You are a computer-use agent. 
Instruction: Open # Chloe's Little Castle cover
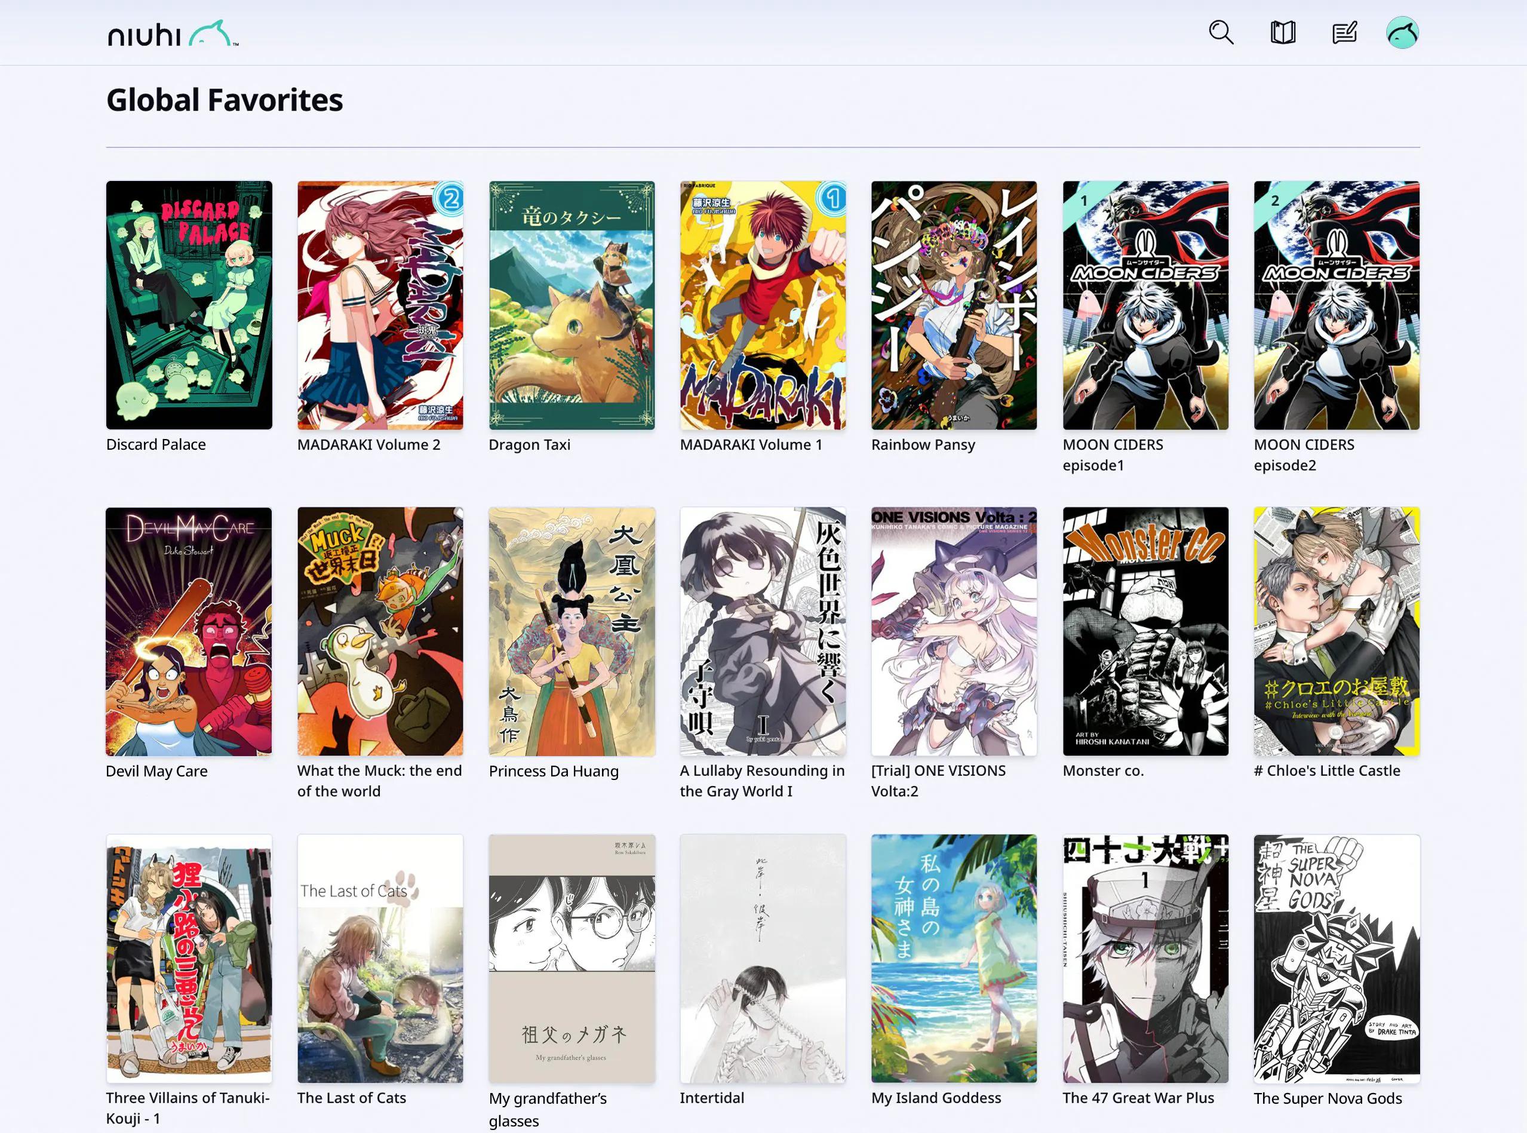tap(1337, 632)
